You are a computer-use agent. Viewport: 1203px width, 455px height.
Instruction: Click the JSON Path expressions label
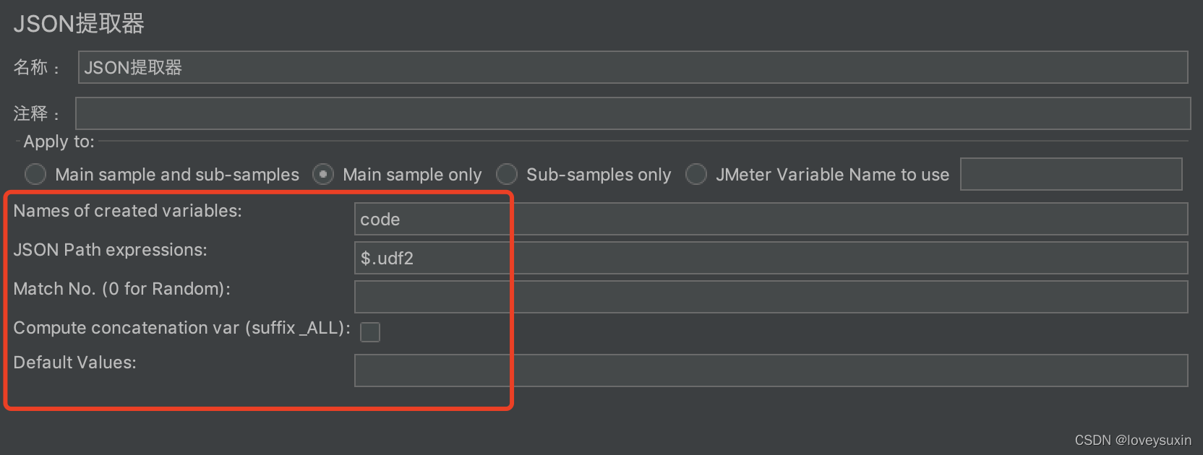click(110, 250)
